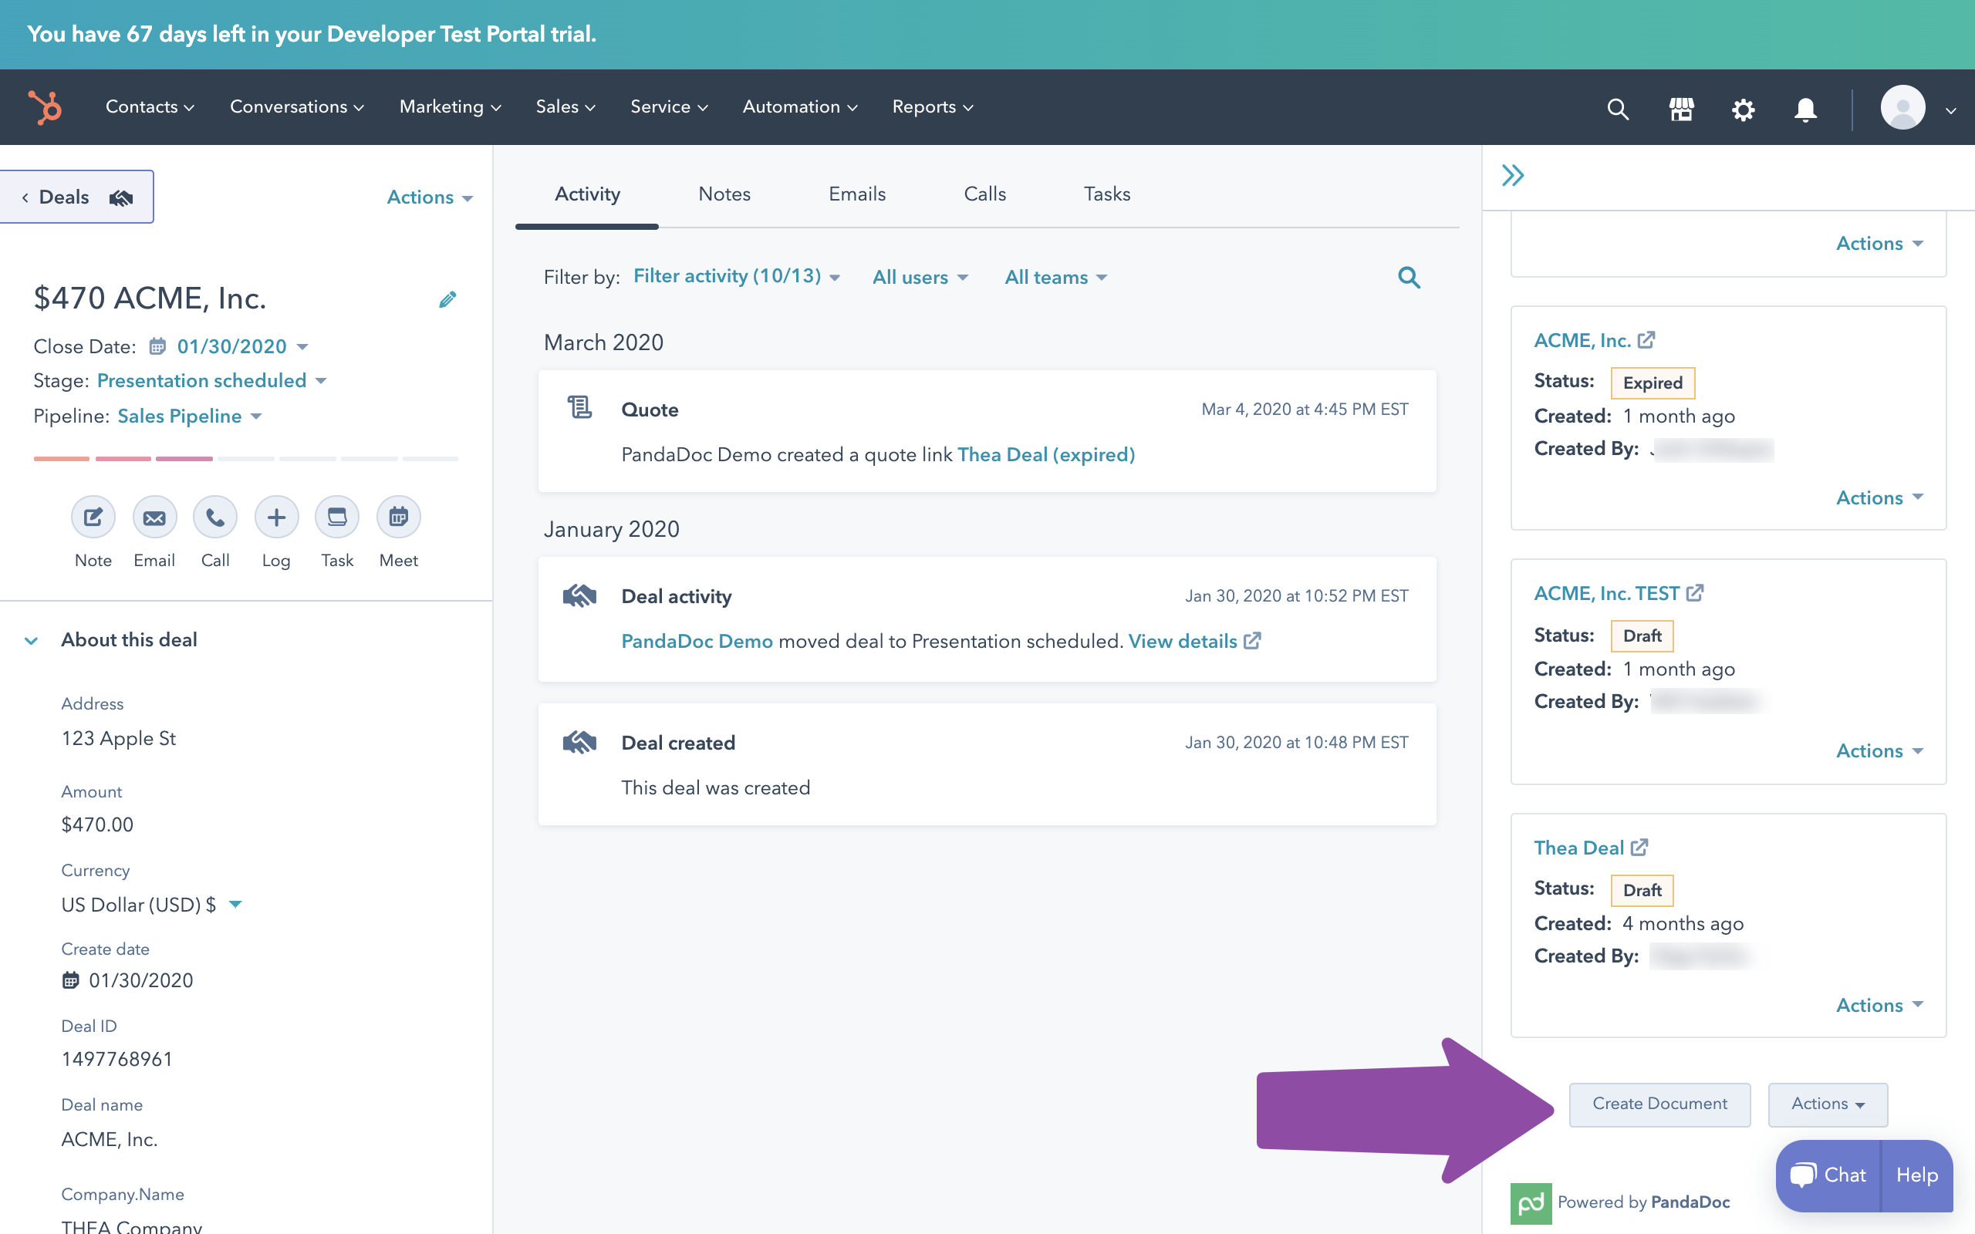
Task: Open the Marketing menu
Action: point(451,107)
